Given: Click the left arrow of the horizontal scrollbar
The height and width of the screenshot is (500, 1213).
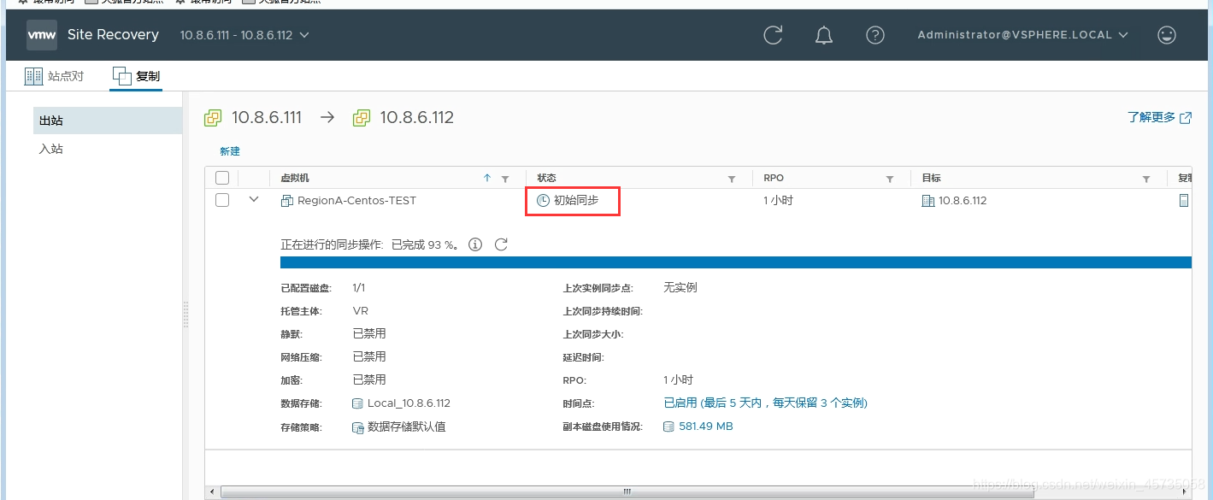Looking at the screenshot, I should (x=212, y=491).
